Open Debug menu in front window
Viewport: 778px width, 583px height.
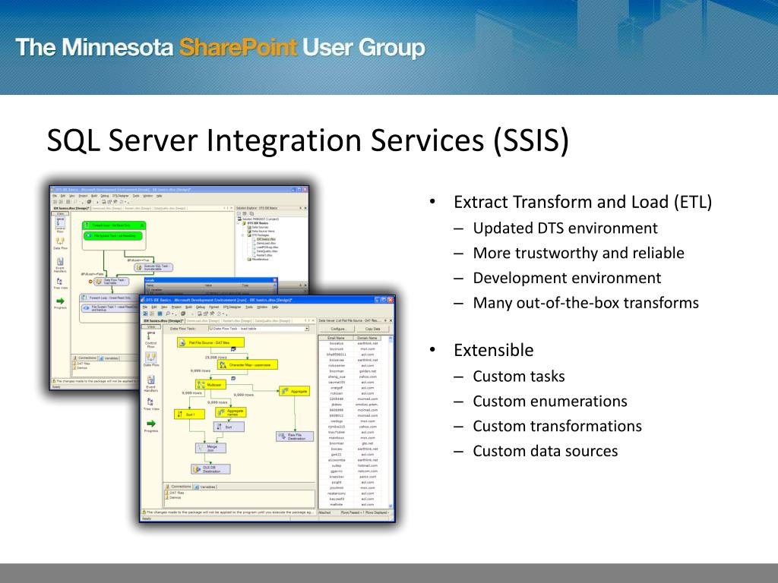[x=201, y=307]
